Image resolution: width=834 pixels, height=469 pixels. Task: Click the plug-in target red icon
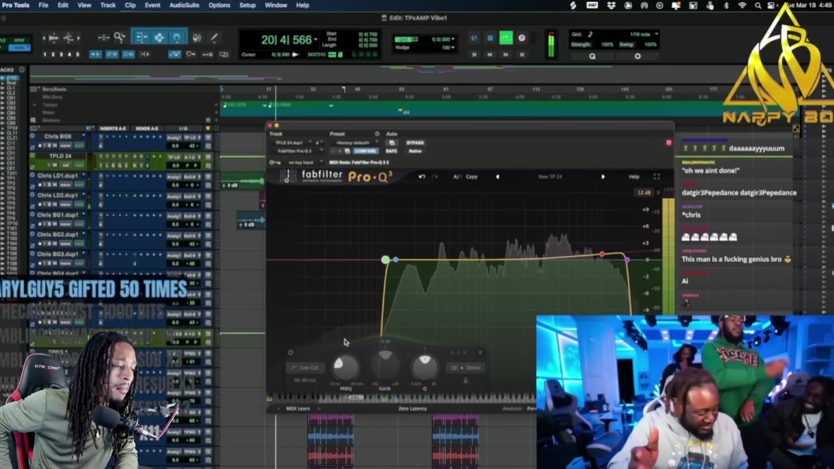(x=669, y=142)
